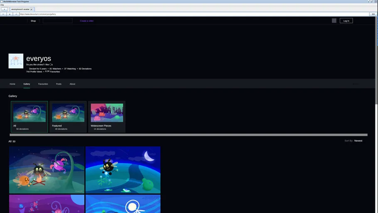Switch to the About profile tab
Screen dimensions: 378x213
pos(72,84)
